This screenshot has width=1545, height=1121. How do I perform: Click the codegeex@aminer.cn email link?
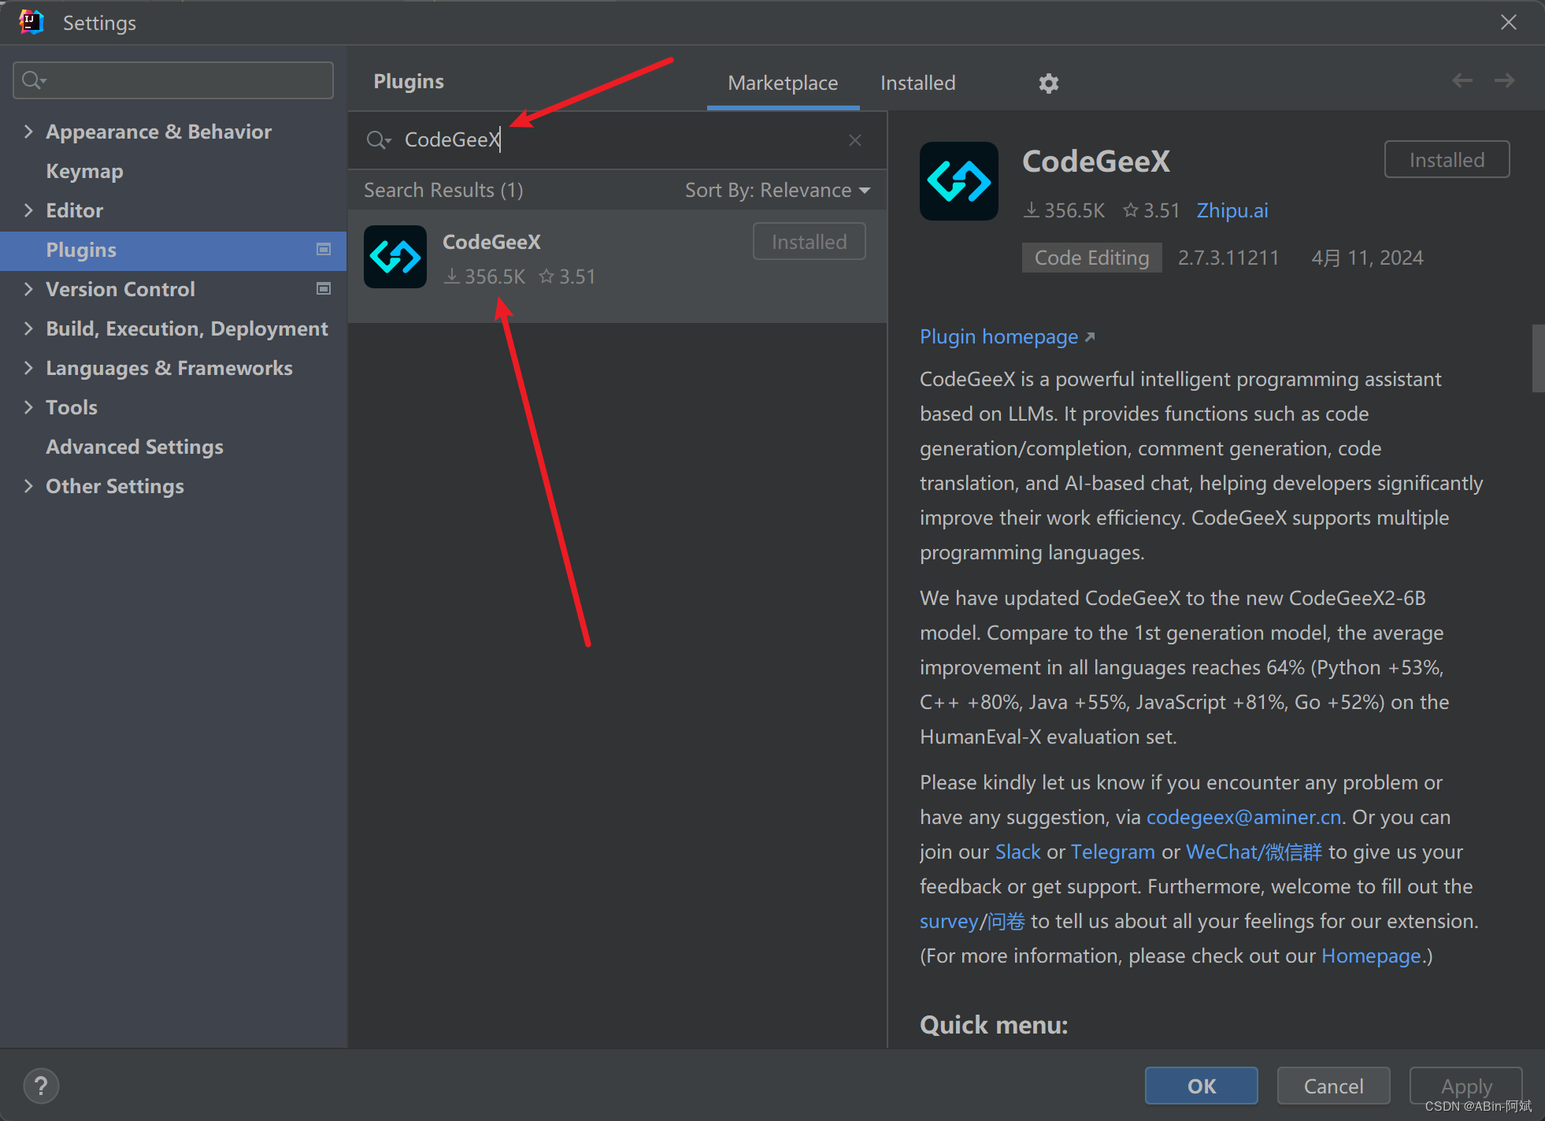tap(1243, 817)
